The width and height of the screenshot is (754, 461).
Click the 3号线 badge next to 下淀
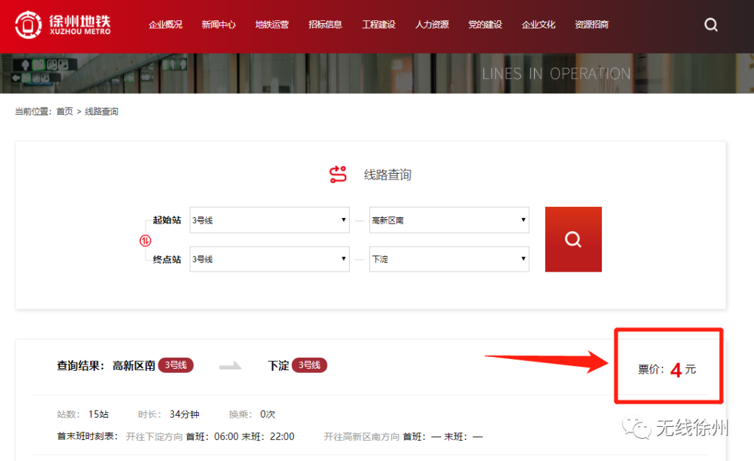(x=309, y=365)
